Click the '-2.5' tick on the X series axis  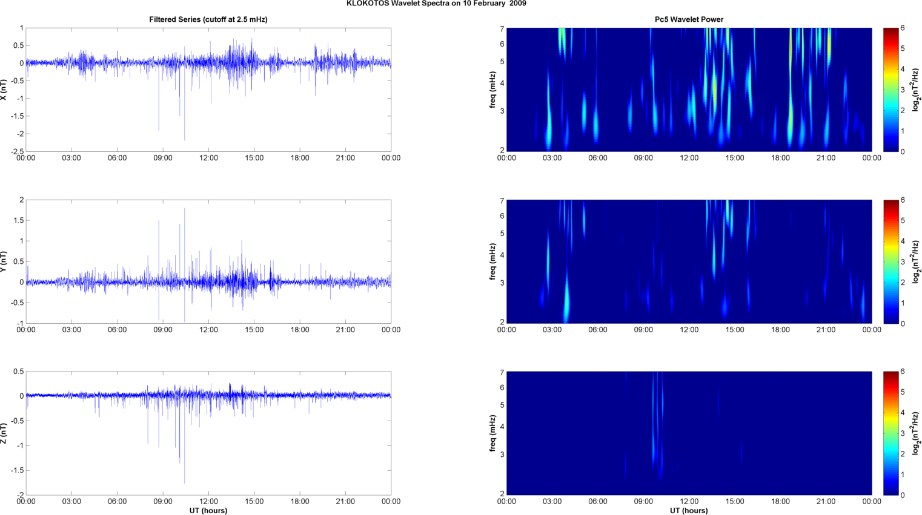click(17, 152)
